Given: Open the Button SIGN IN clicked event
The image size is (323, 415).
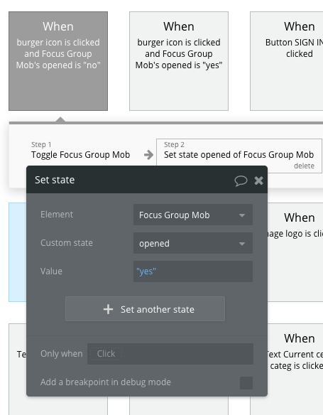Looking at the screenshot, I should coord(287,61).
